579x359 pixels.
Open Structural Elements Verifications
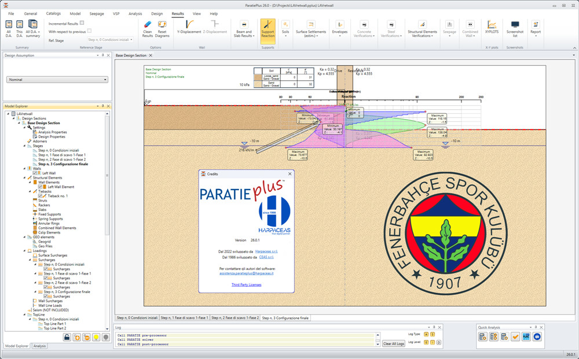click(x=422, y=29)
